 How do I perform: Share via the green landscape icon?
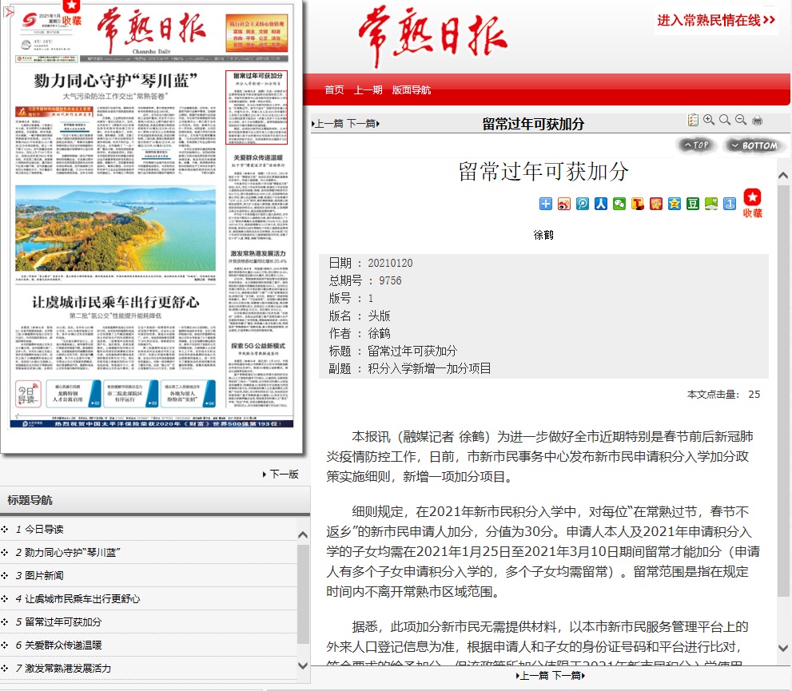(711, 204)
